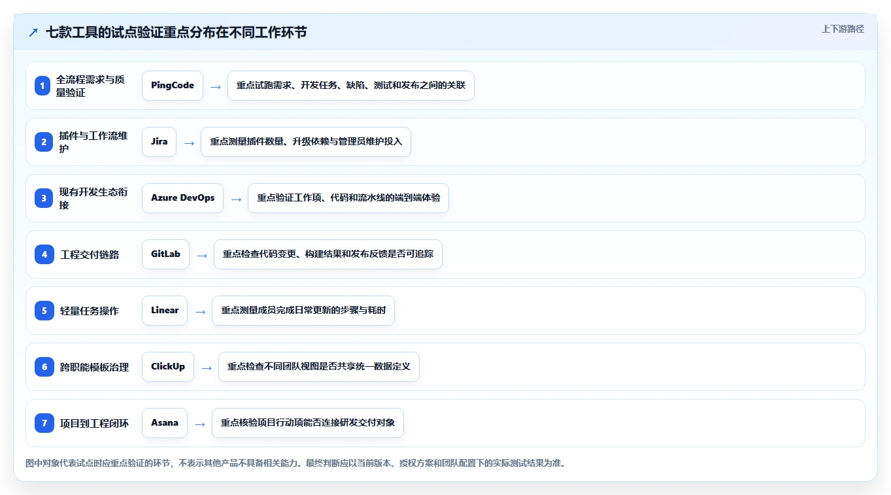This screenshot has width=891, height=495.
Task: Select the ClickUp tool chip
Action: tap(168, 367)
